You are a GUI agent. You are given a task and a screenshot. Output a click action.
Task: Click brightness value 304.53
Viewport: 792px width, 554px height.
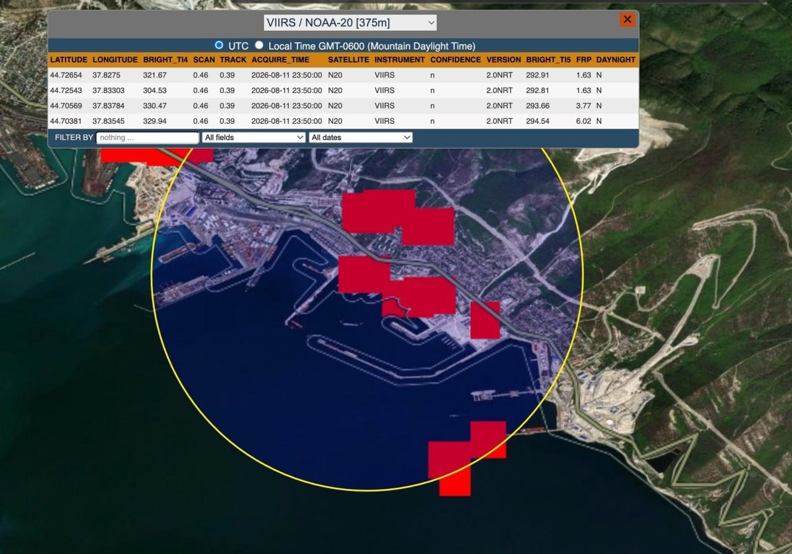[155, 90]
